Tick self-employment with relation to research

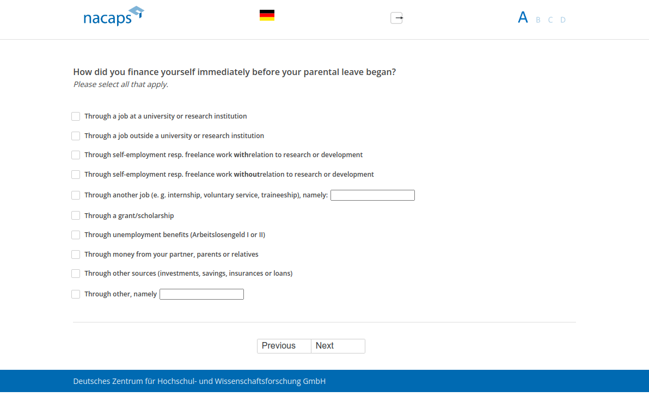76,155
